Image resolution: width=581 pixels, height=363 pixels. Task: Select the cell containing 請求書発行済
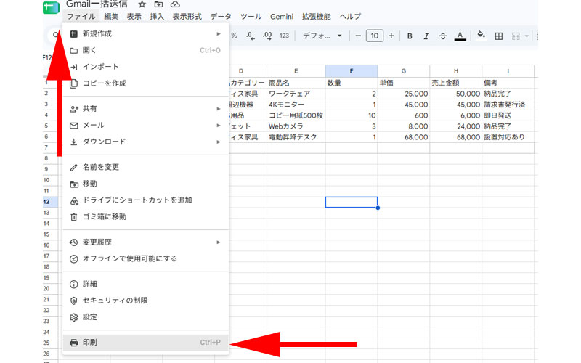click(508, 105)
